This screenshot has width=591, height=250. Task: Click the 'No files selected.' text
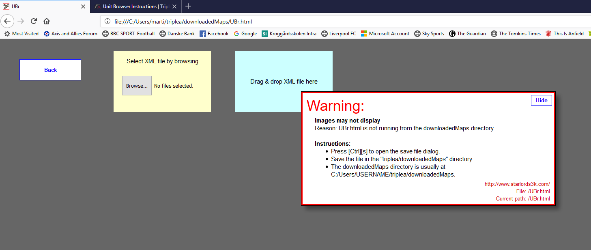click(174, 86)
